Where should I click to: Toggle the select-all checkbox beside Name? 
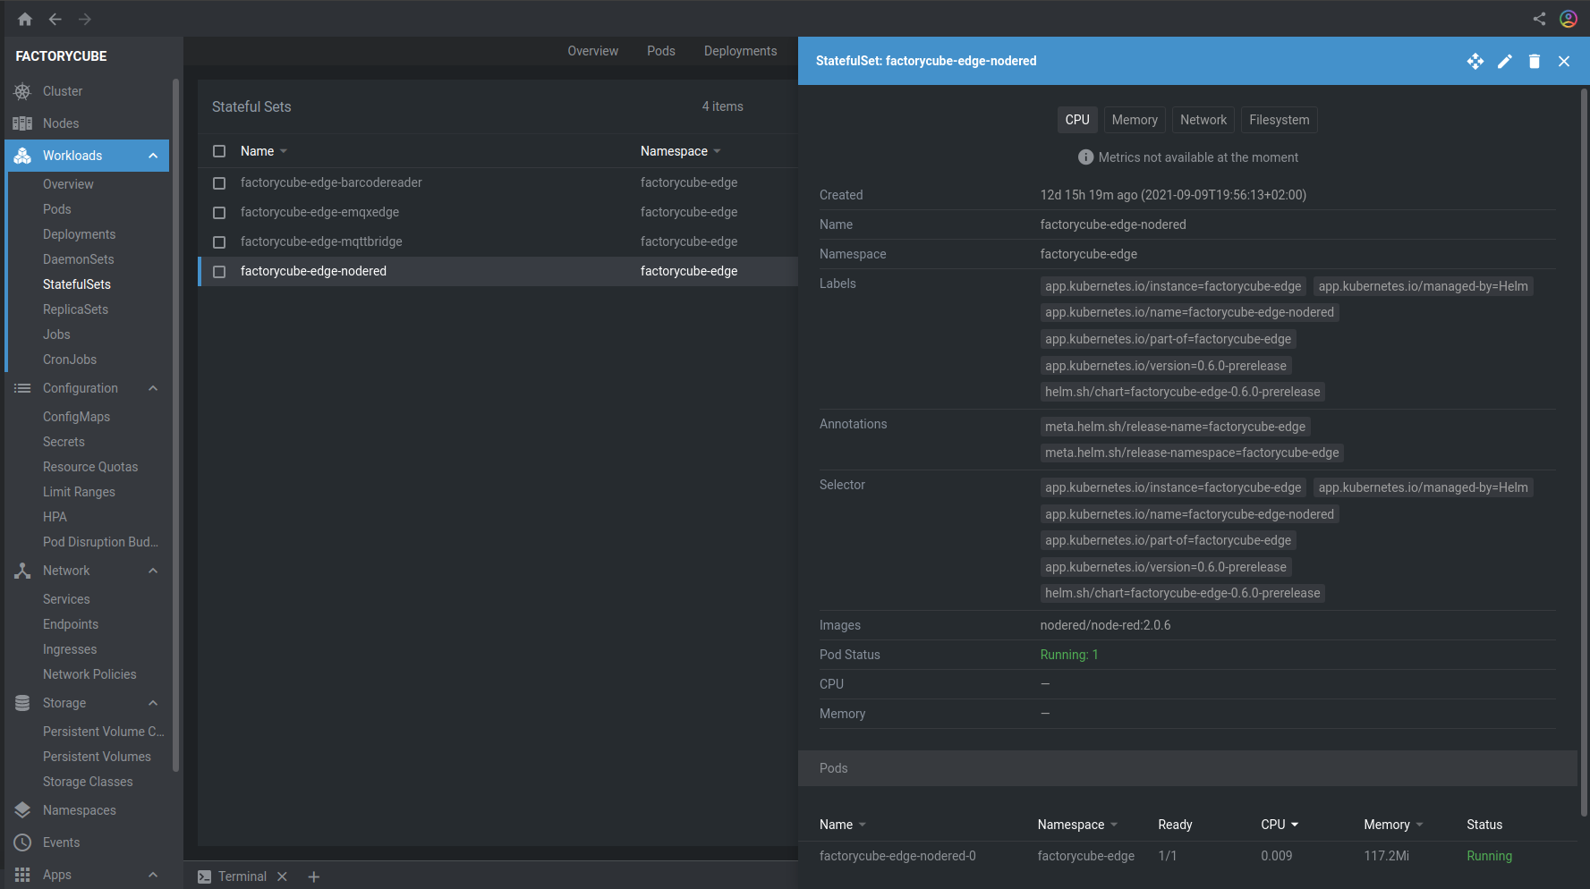219,151
